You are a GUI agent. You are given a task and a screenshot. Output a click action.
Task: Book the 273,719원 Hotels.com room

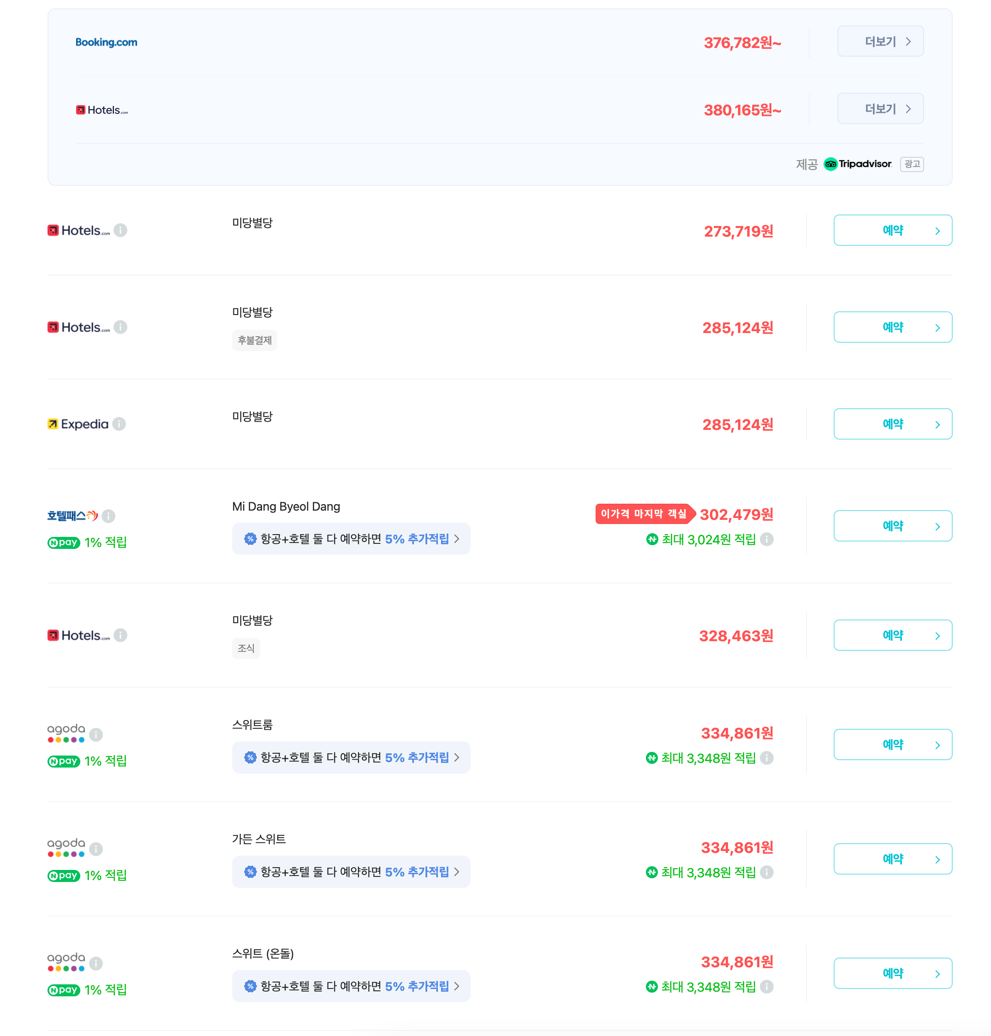pyautogui.click(x=892, y=230)
